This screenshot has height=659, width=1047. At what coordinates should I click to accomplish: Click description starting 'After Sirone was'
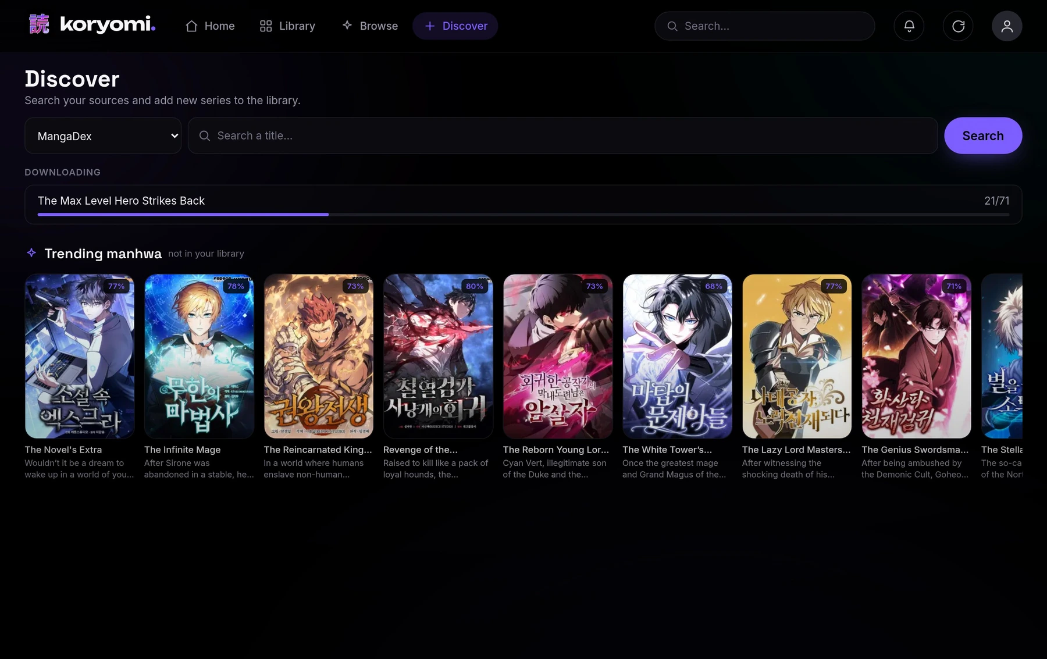point(199,469)
